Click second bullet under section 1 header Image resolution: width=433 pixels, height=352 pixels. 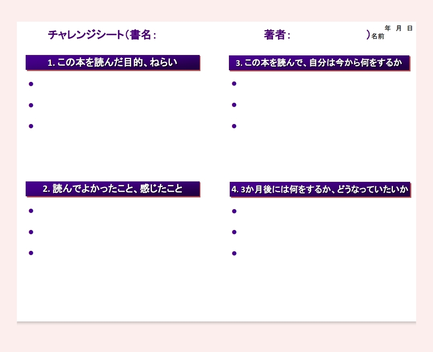pyautogui.click(x=31, y=105)
